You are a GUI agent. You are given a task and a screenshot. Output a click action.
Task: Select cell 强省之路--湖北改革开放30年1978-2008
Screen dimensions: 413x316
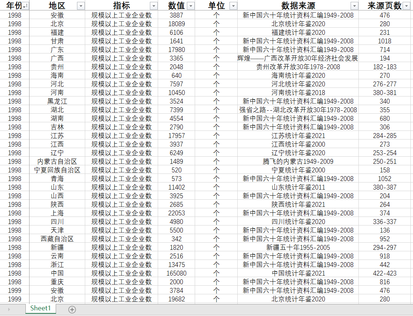click(x=298, y=110)
